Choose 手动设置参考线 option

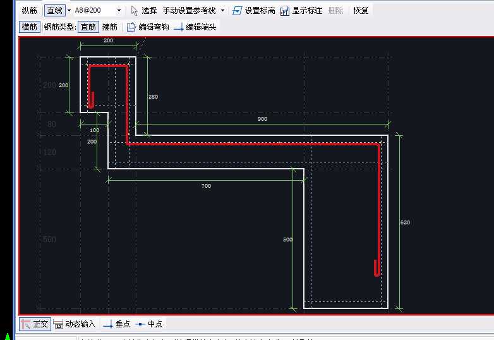pos(189,11)
